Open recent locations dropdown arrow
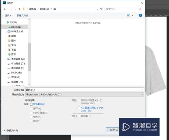Image resolution: width=169 pixels, height=140 pixels. click(x=16, y=9)
